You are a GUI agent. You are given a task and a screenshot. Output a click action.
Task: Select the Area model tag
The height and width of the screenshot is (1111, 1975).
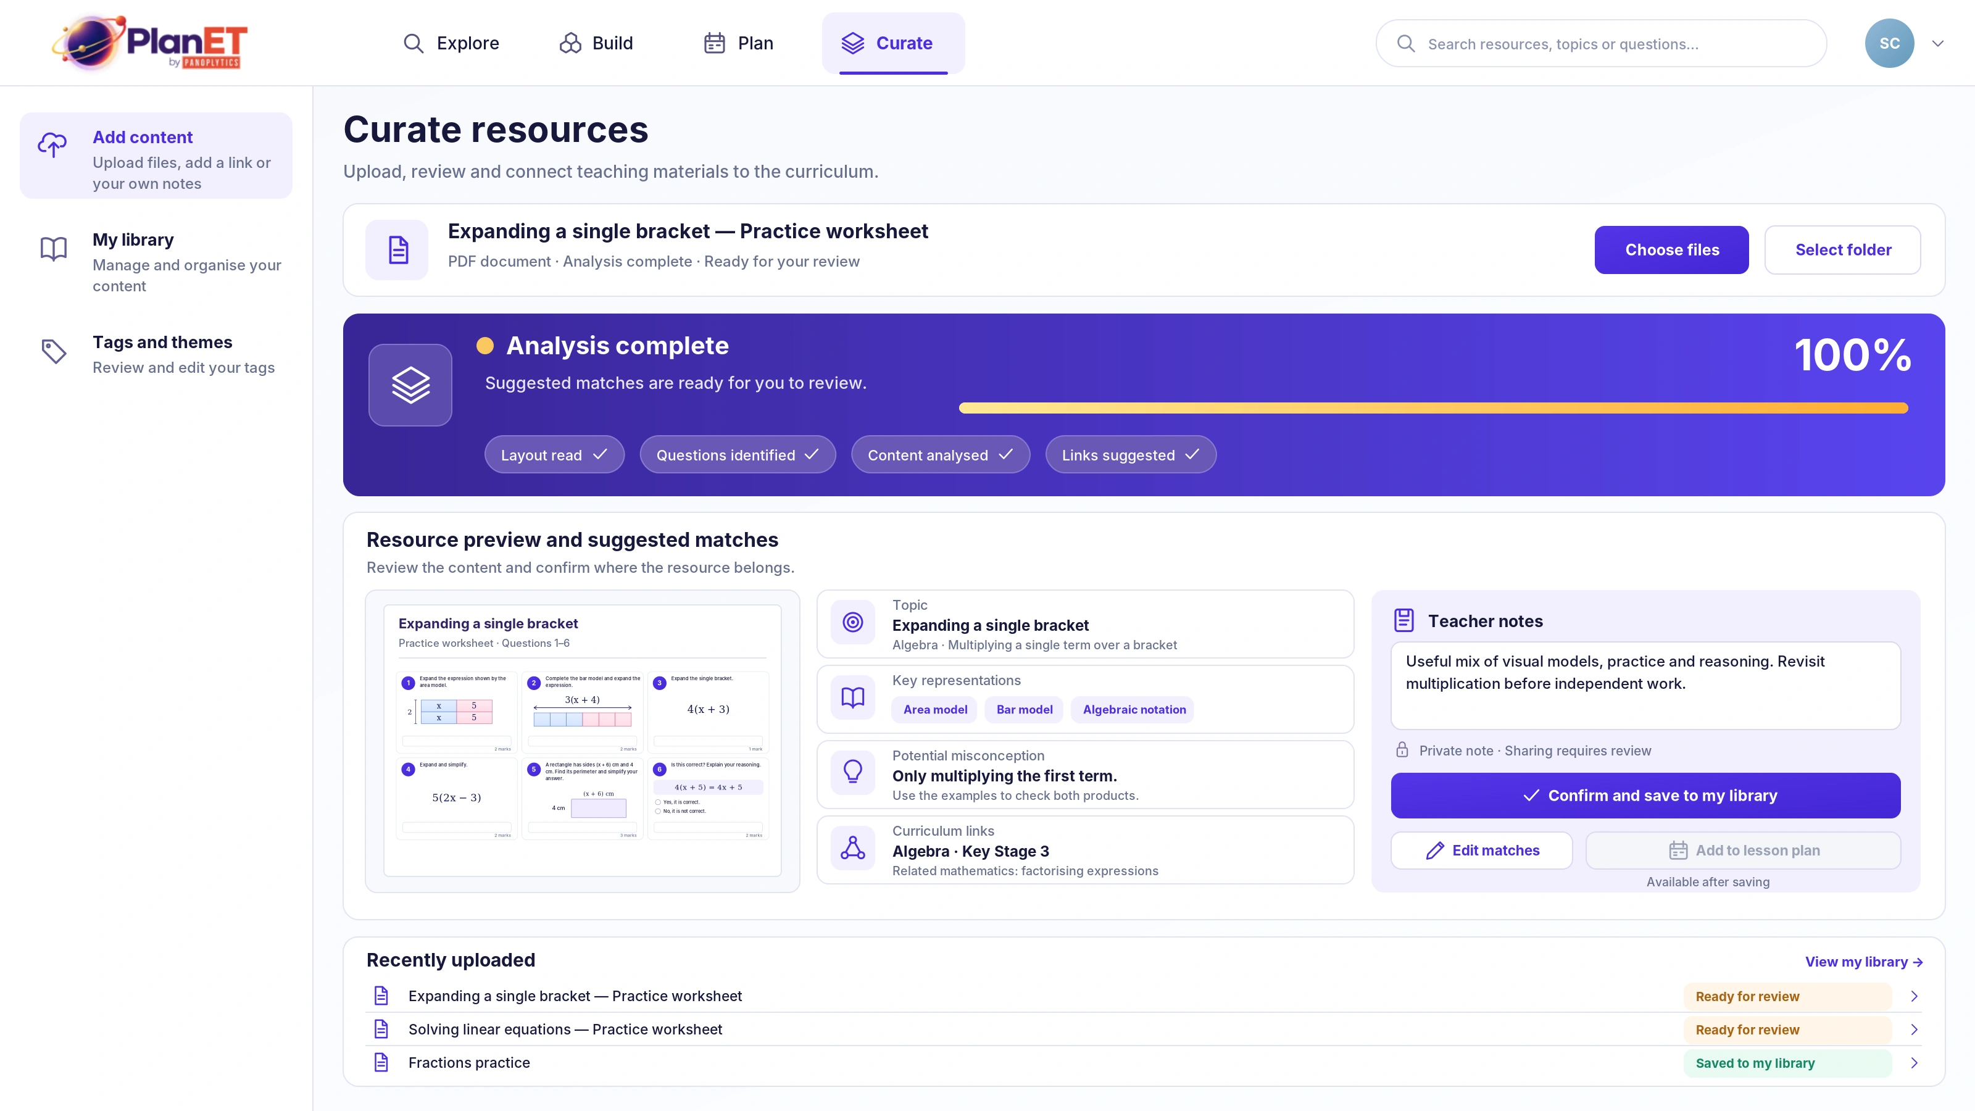tap(934, 709)
